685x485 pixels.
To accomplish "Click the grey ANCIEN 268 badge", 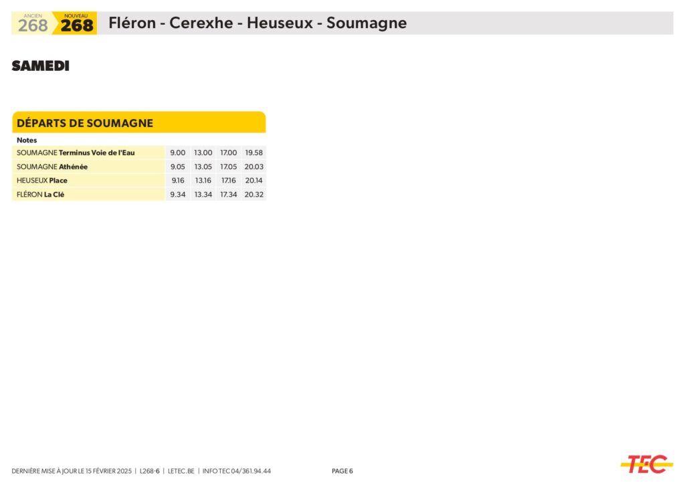I will click(x=33, y=23).
